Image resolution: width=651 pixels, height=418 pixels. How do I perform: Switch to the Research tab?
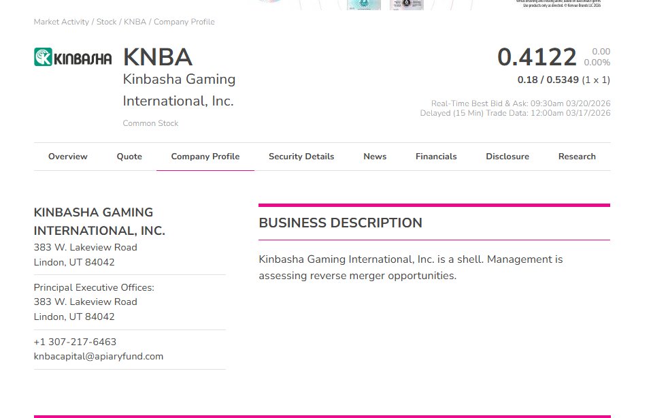coord(577,157)
